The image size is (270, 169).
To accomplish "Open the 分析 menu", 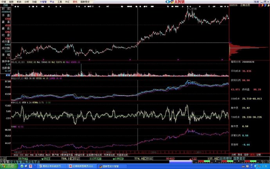I will point(27,2).
